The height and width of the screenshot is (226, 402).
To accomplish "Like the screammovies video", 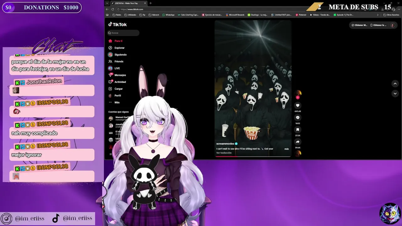I will 297,105.
